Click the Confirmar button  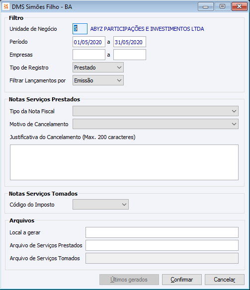(182, 280)
